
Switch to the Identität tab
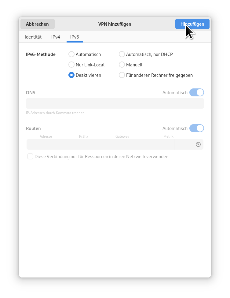point(33,37)
